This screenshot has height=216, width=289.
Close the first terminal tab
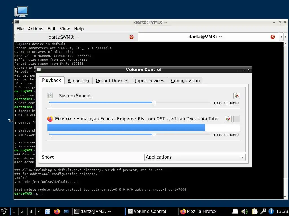tap(132, 37)
